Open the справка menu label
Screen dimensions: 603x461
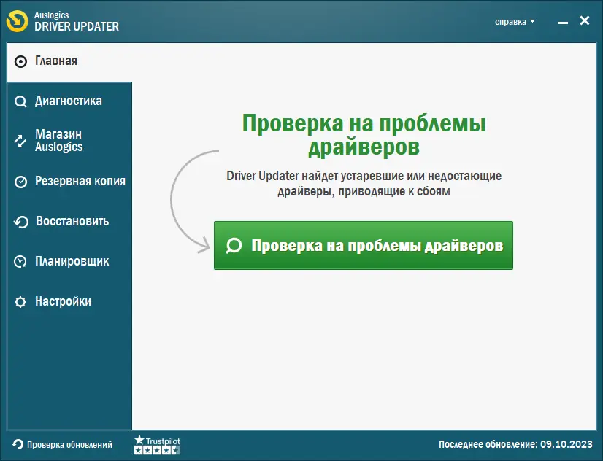coord(510,22)
